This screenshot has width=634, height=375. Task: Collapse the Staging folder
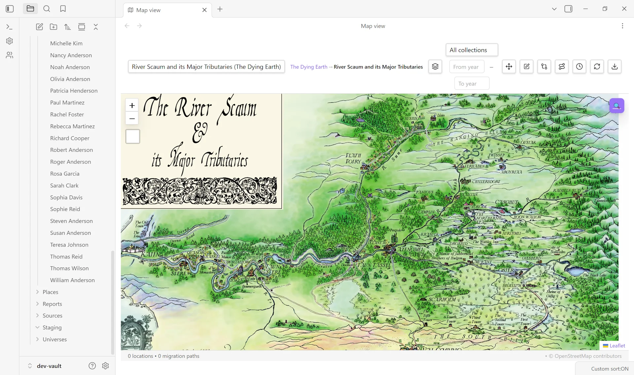tap(52, 327)
